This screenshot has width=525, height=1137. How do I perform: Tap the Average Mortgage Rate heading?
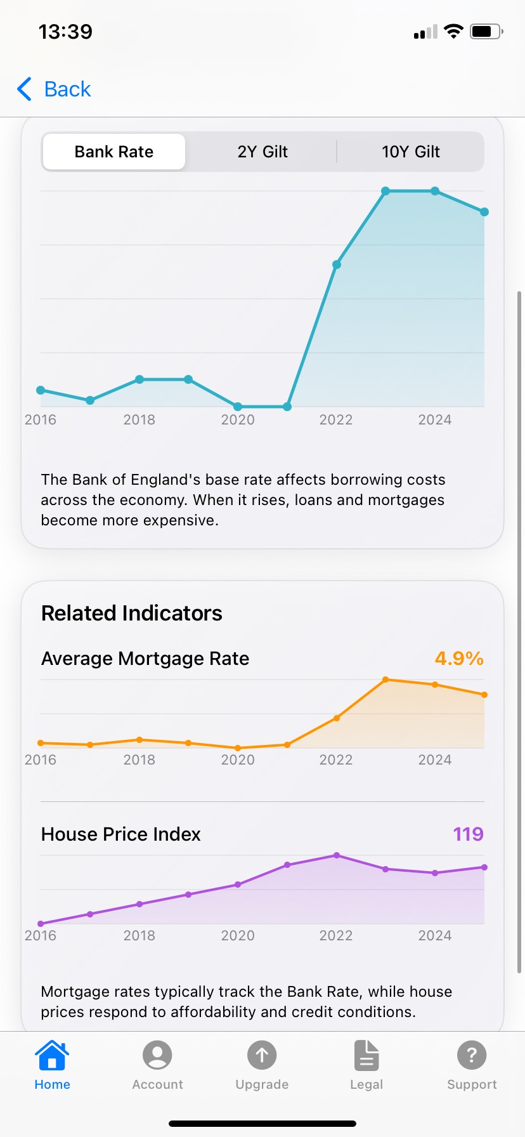pos(145,659)
